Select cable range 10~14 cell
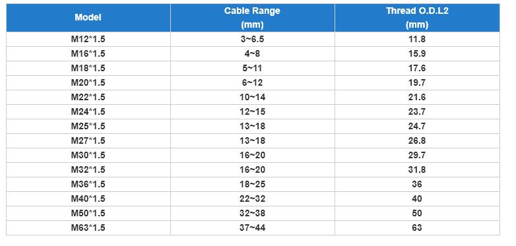 [253, 97]
